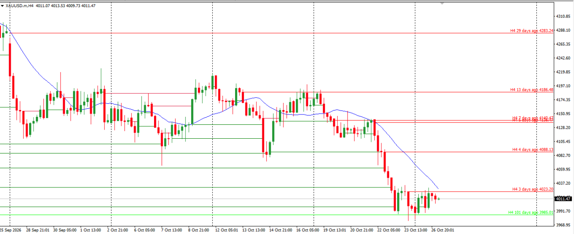Click the '8 Oct 21:00' time axis label
This screenshot has width=574, height=234.
tap(198, 230)
